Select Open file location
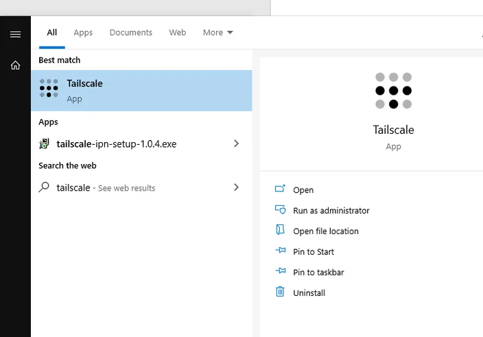 326,231
